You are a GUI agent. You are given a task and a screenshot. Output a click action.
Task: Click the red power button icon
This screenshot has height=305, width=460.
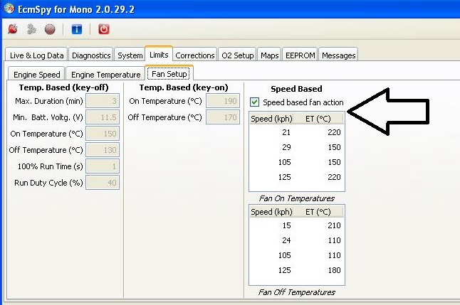[x=103, y=29]
